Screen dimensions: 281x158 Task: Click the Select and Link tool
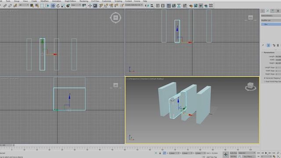coord(5,6)
